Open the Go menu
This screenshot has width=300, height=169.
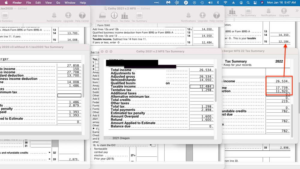58,3
